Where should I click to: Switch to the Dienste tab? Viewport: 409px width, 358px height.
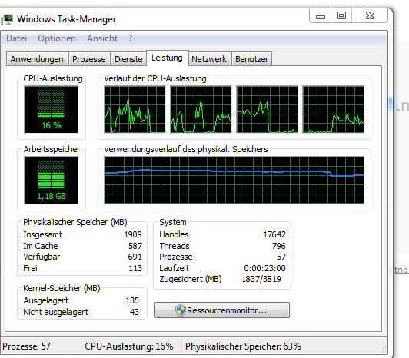[128, 59]
